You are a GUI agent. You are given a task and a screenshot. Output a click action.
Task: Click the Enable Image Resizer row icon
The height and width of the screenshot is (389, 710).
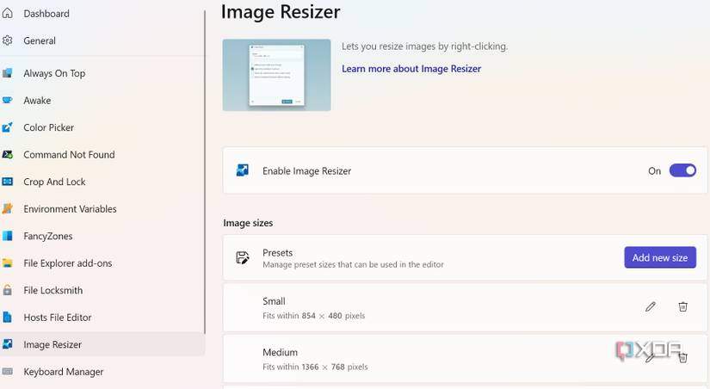click(242, 170)
